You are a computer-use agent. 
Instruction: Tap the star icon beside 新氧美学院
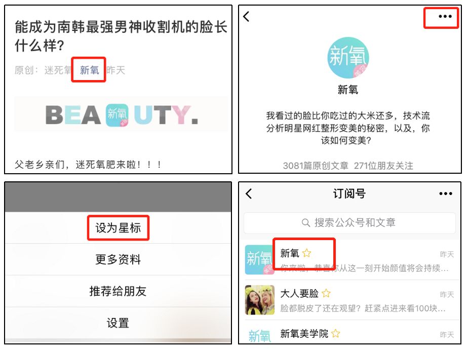(x=335, y=333)
